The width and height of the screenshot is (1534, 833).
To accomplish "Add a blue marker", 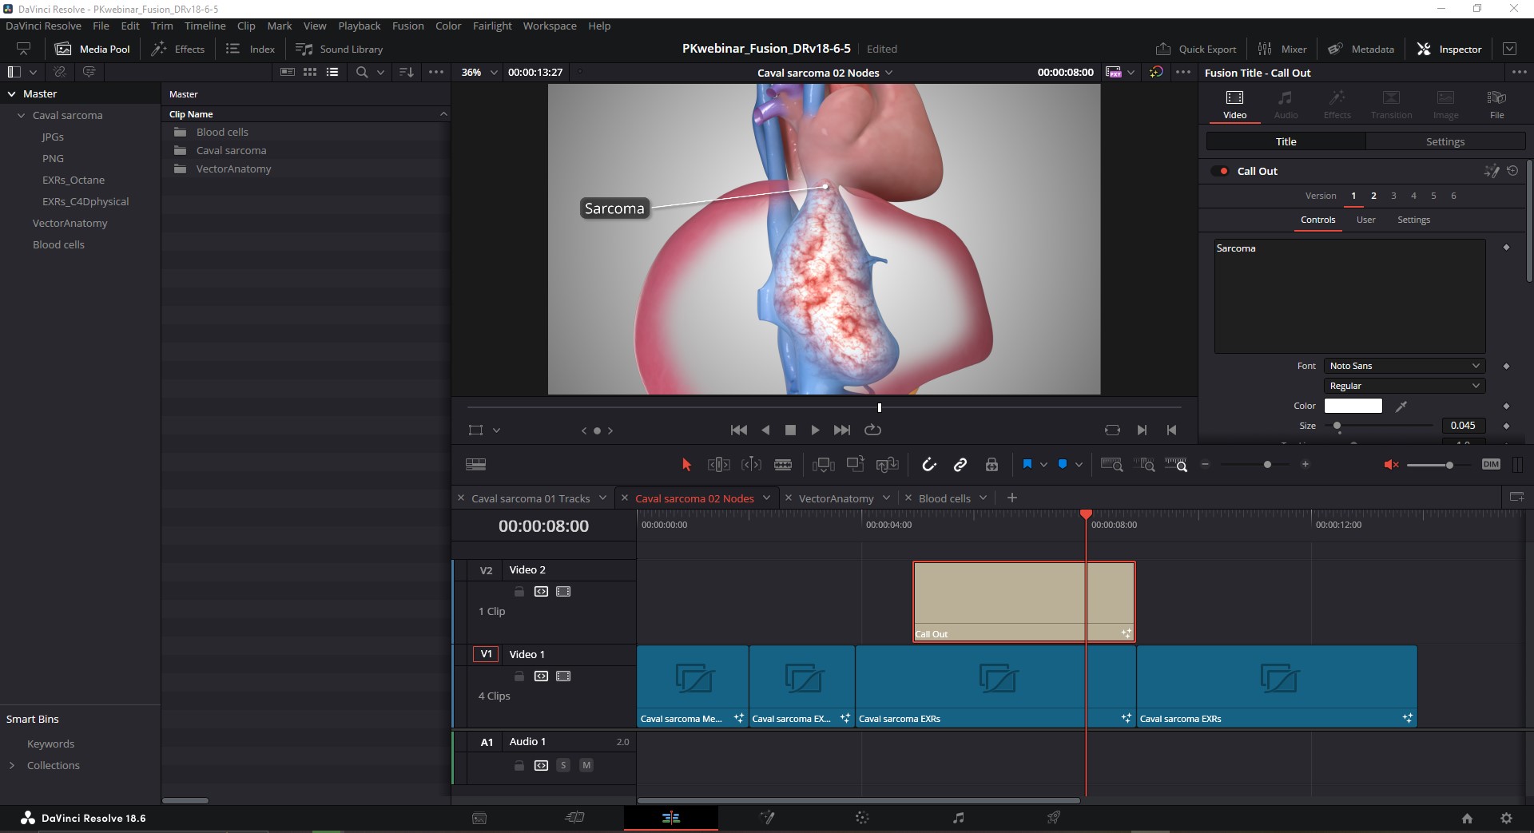I will 1063,464.
